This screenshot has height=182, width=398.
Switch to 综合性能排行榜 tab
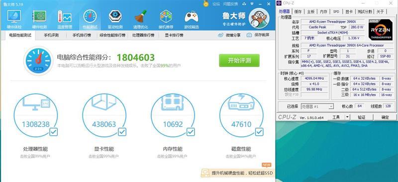tap(112, 35)
